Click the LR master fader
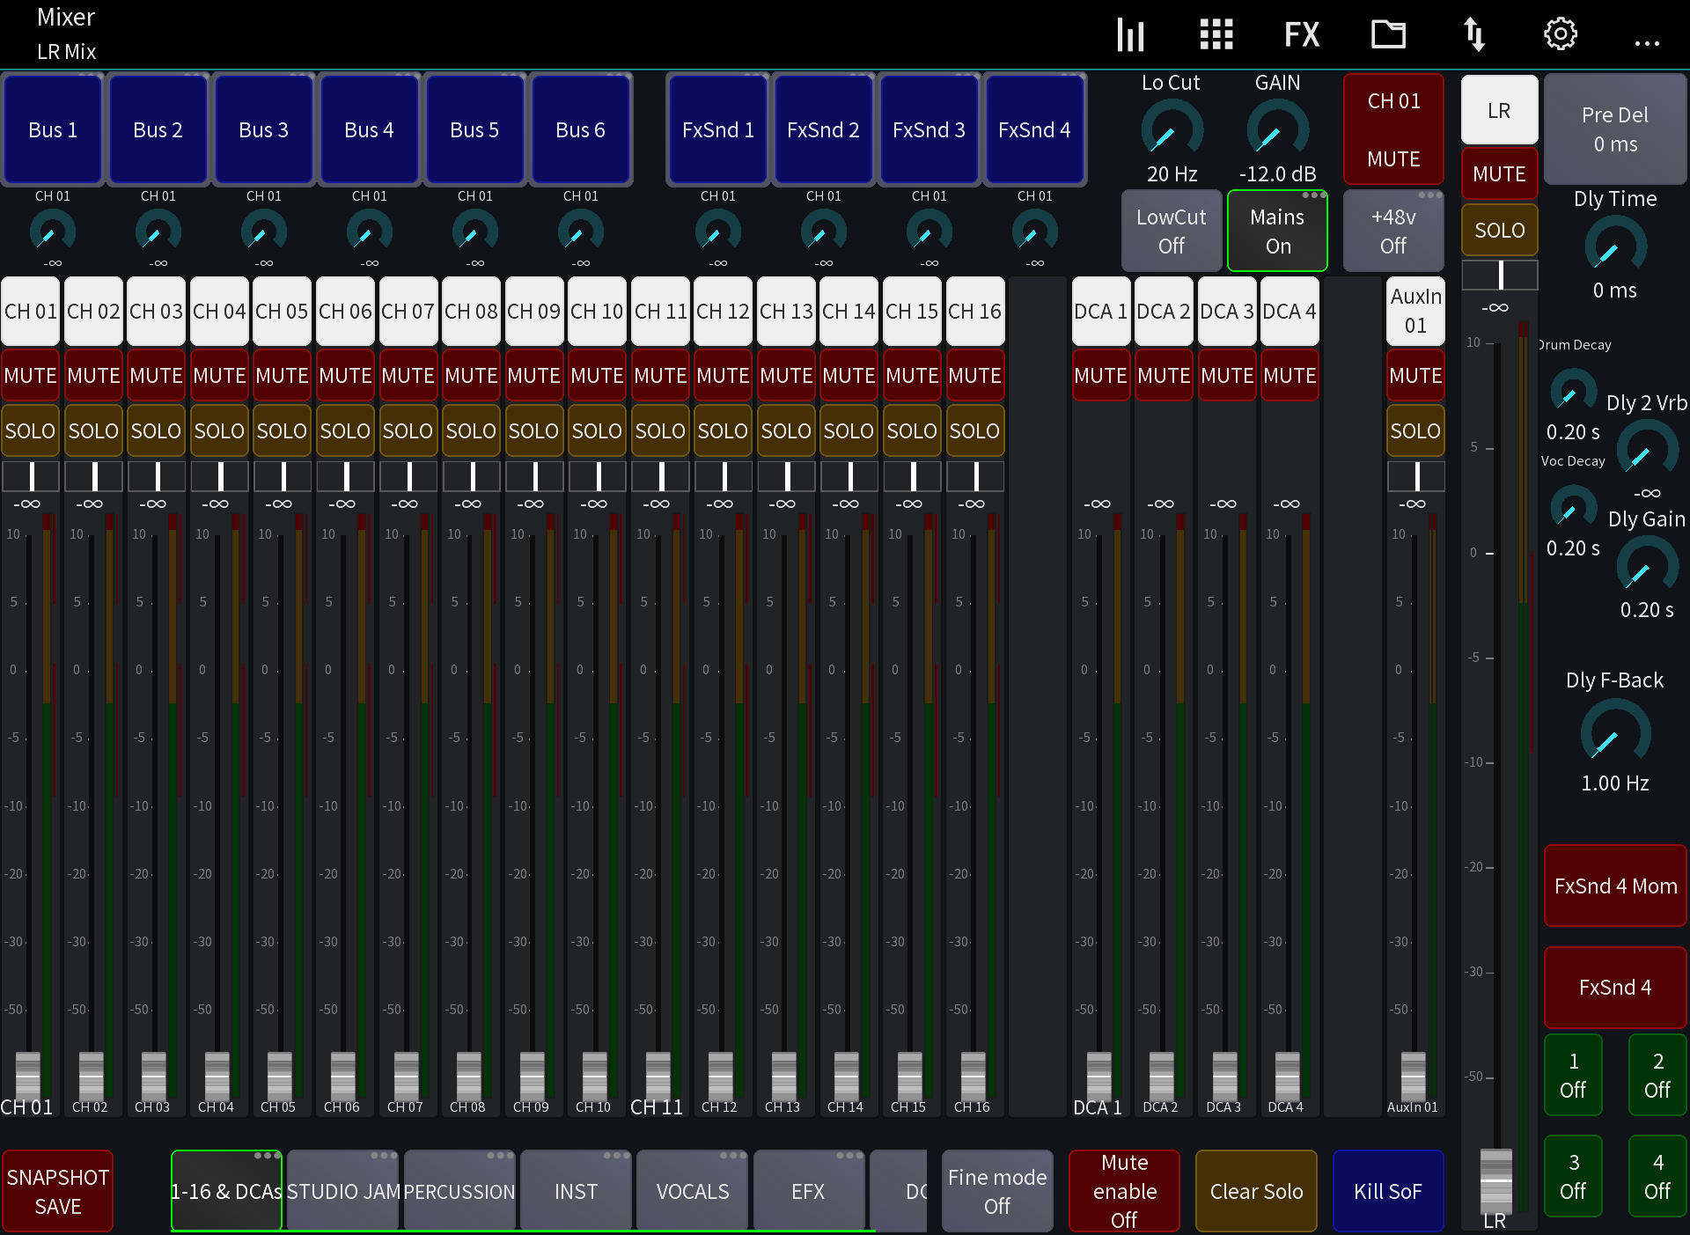The image size is (1690, 1235). click(1496, 1180)
